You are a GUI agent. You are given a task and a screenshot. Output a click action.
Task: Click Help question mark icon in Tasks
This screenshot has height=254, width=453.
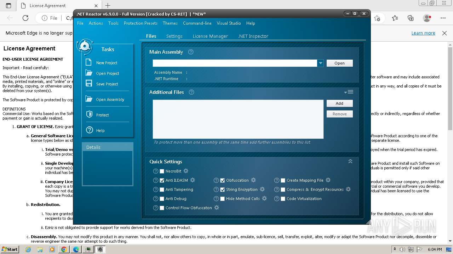tap(89, 130)
